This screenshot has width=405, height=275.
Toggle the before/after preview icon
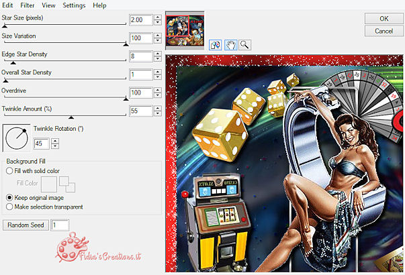[215, 45]
